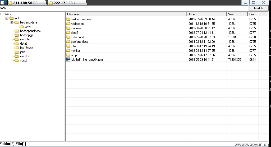
Task: Select hadoopbusiness label in the tree
Action: (x=30, y=31)
